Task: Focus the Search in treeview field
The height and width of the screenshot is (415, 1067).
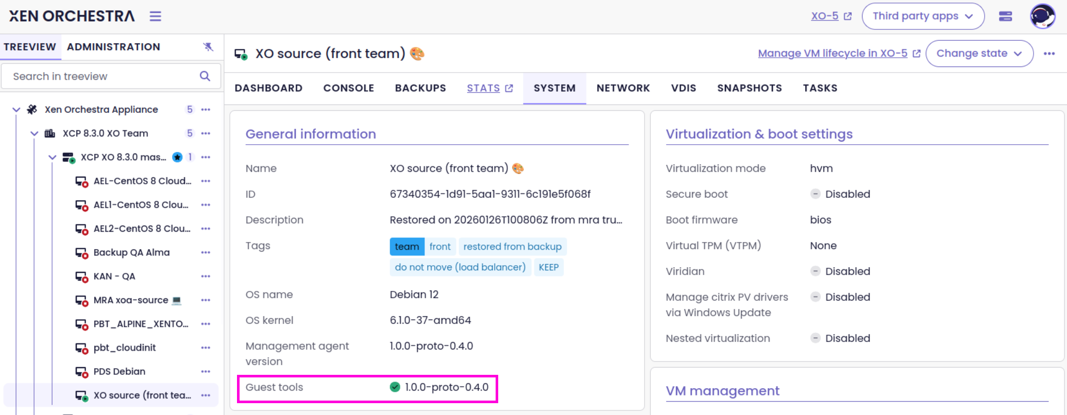Action: point(111,76)
